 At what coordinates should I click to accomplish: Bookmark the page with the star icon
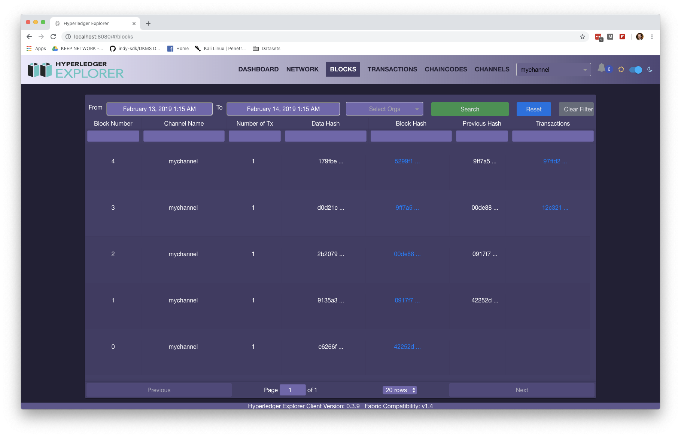tap(583, 37)
